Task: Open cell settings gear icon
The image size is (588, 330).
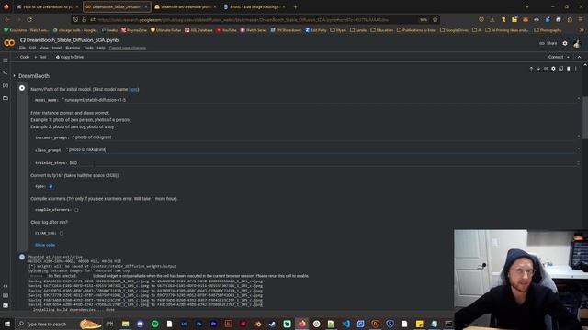Action: pos(553,69)
